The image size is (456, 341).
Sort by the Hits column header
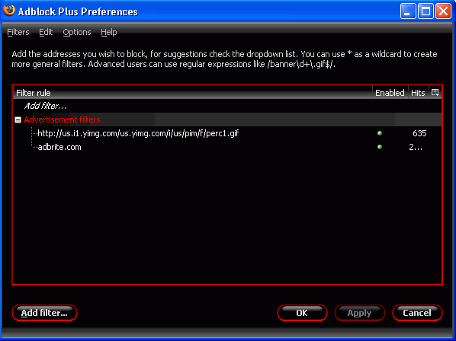(418, 93)
